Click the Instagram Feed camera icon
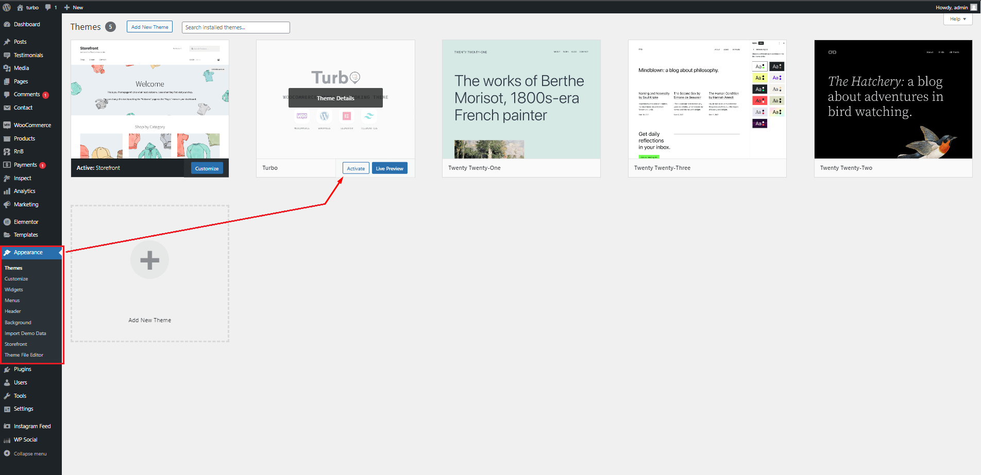981x475 pixels. (7, 426)
